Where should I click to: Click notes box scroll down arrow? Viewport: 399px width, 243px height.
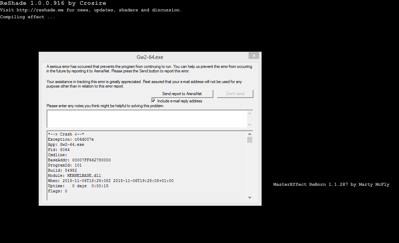tap(250, 124)
